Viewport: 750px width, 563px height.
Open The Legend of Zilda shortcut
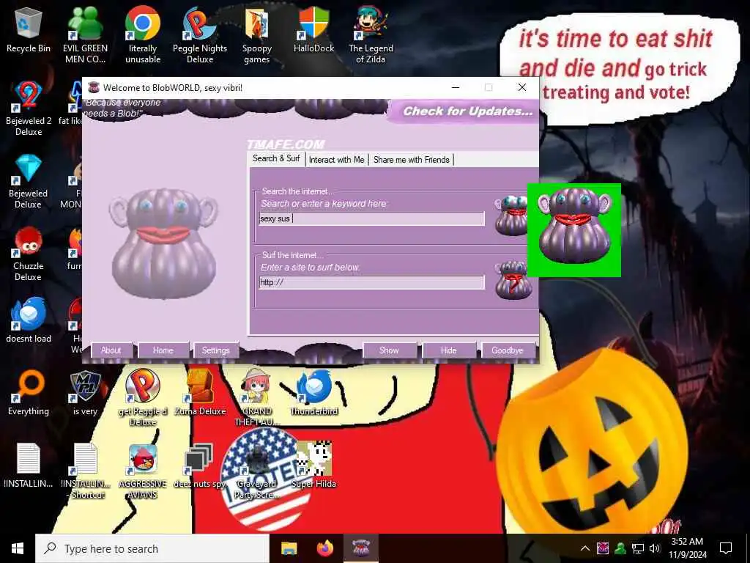tap(371, 34)
